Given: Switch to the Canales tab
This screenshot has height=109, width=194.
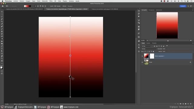Looking at the screenshot, I should (x=148, y=43).
